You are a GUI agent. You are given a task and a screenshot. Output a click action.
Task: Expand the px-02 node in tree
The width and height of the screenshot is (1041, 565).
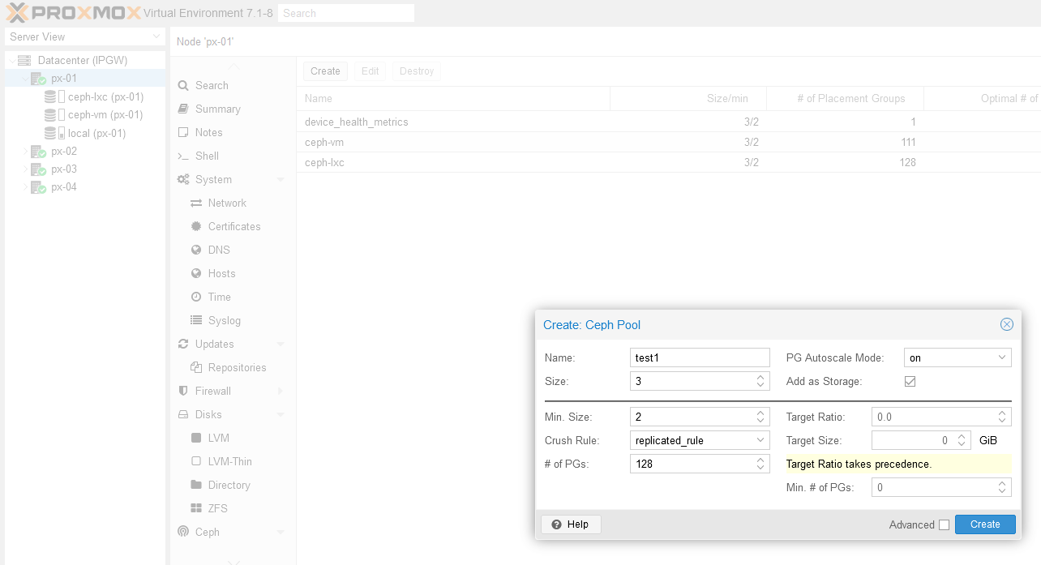point(25,152)
